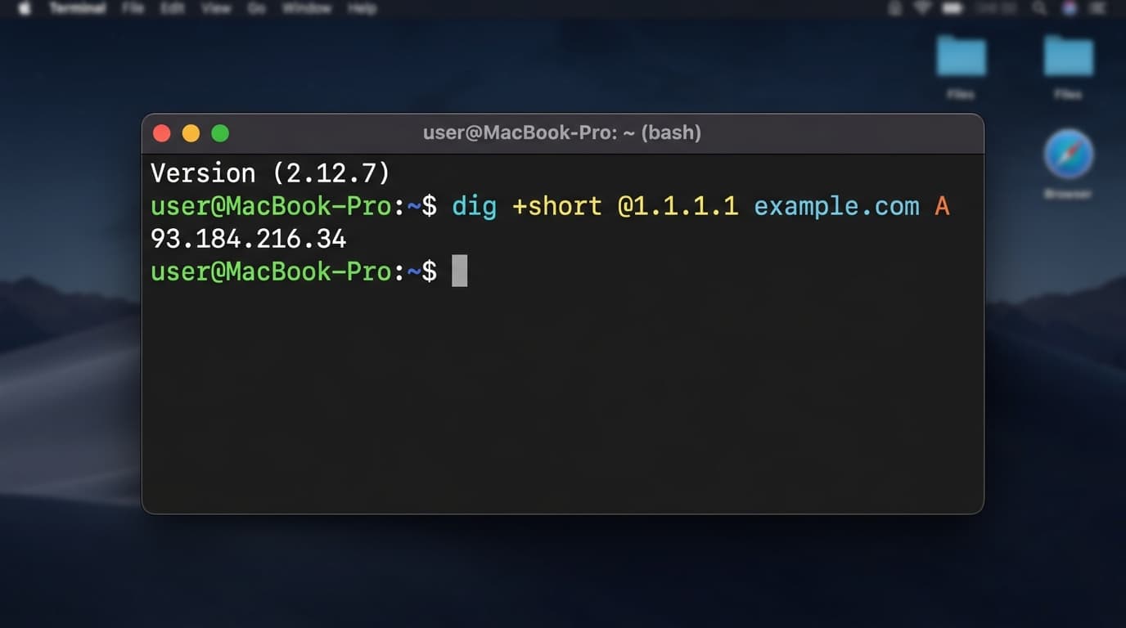Click the title user@MacBook-Pro: ~ (bash)

(x=562, y=132)
